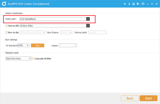Open the Burn Engine dropdown
Viewport: 160px width, 104px height.
(66, 33)
